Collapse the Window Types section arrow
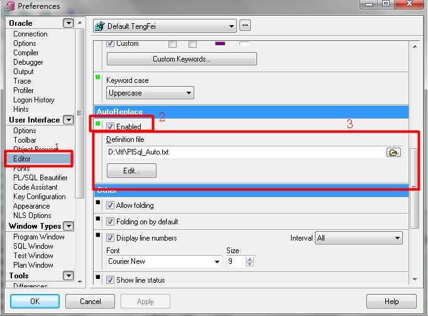 (x=69, y=226)
